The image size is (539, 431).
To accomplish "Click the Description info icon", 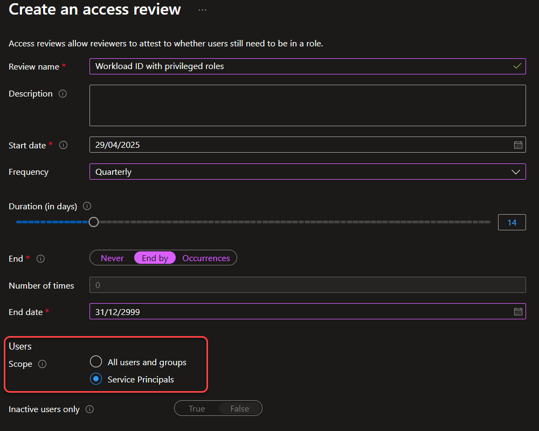I will [63, 93].
